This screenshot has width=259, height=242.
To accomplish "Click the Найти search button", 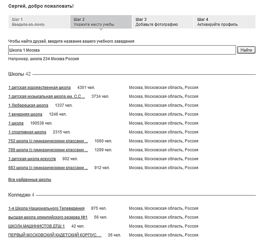I will (246, 50).
